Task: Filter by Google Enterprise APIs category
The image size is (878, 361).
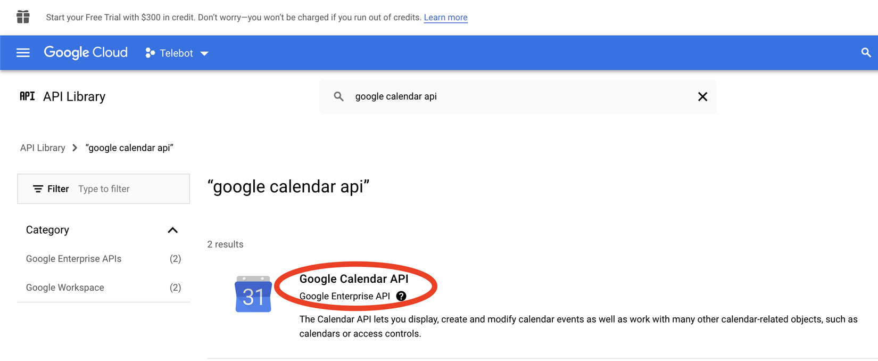Action: point(73,259)
